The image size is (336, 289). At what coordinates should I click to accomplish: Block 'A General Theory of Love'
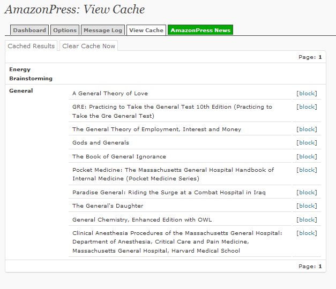coord(307,93)
